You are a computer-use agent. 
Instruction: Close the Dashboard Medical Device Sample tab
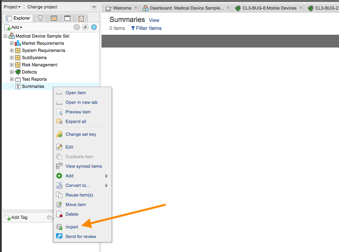pos(228,8)
